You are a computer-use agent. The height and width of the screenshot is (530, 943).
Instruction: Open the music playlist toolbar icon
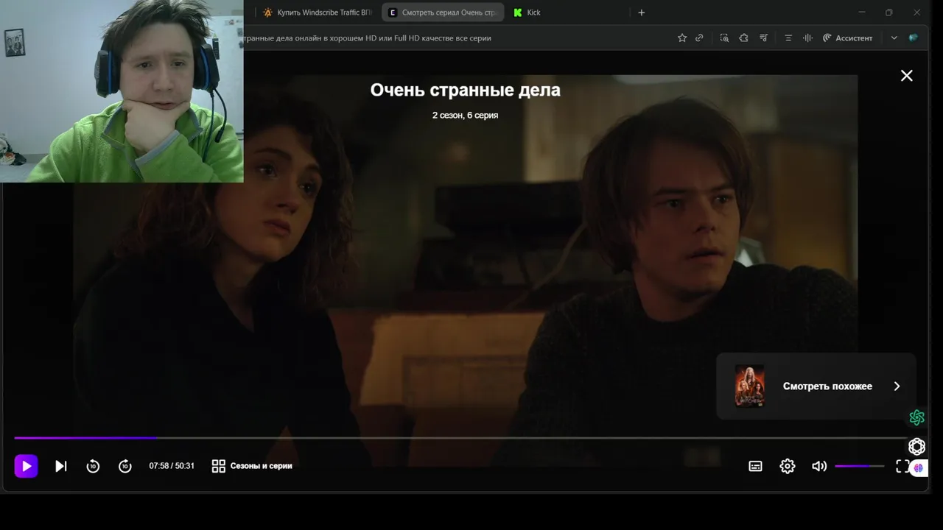point(764,38)
